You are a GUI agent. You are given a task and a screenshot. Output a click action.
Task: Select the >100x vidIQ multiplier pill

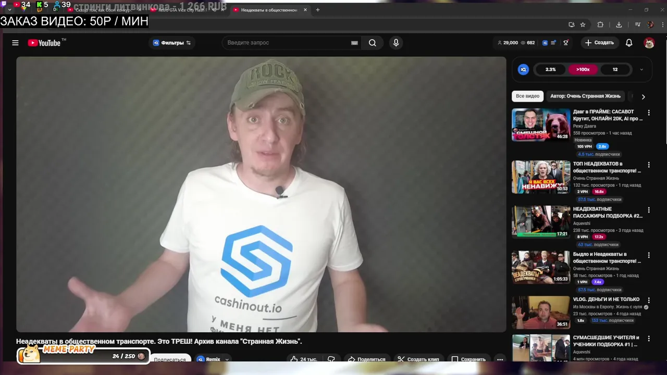(583, 69)
